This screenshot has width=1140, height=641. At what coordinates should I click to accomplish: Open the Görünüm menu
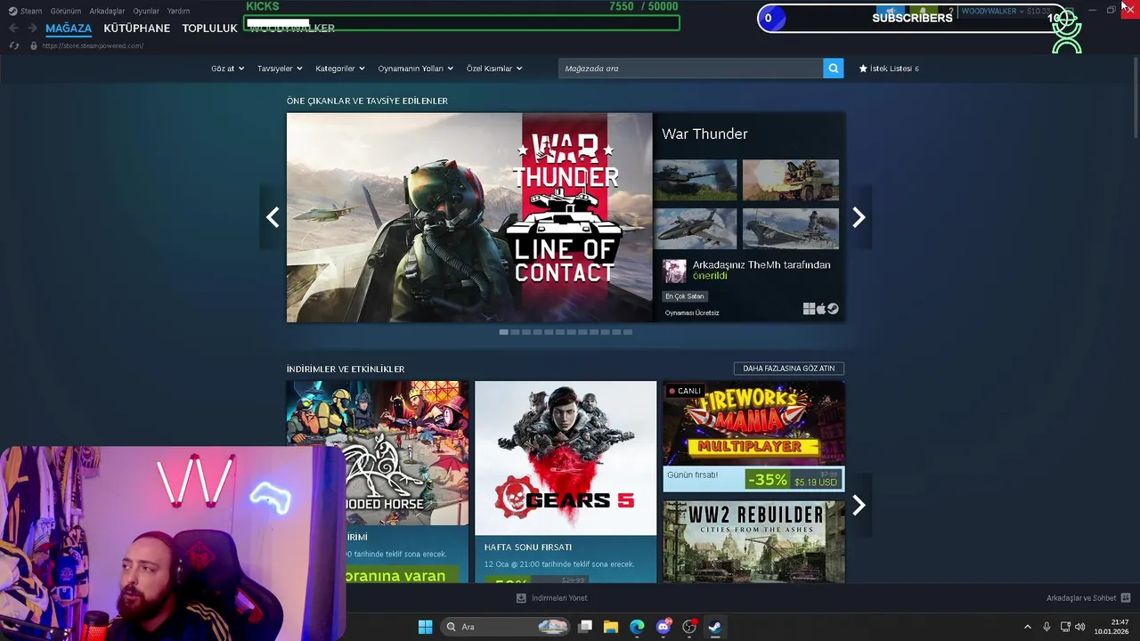click(65, 11)
